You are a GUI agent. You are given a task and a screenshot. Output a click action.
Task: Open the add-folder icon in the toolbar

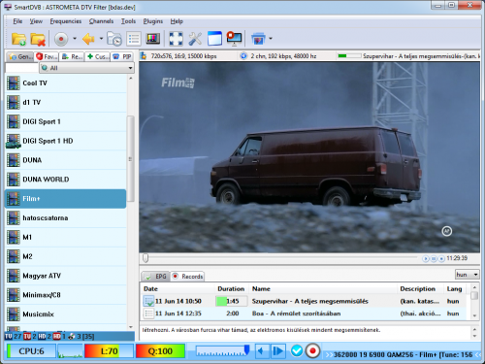click(x=18, y=39)
